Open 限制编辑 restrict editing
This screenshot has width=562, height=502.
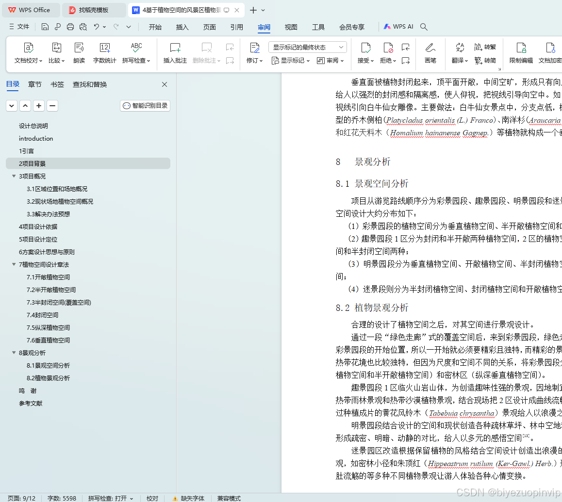tap(521, 53)
